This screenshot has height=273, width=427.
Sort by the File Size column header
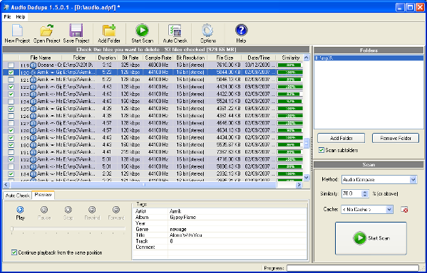click(x=225, y=58)
